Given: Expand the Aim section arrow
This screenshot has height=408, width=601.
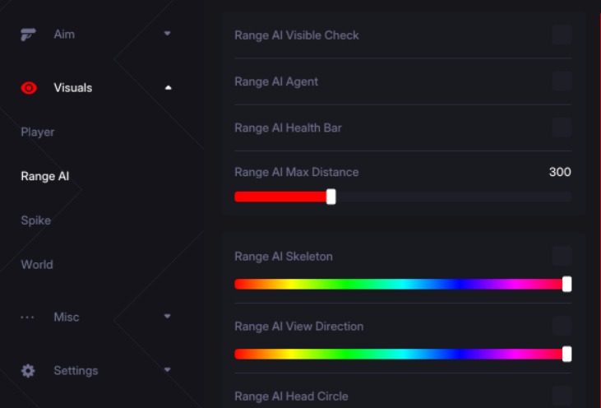Looking at the screenshot, I should (x=168, y=34).
